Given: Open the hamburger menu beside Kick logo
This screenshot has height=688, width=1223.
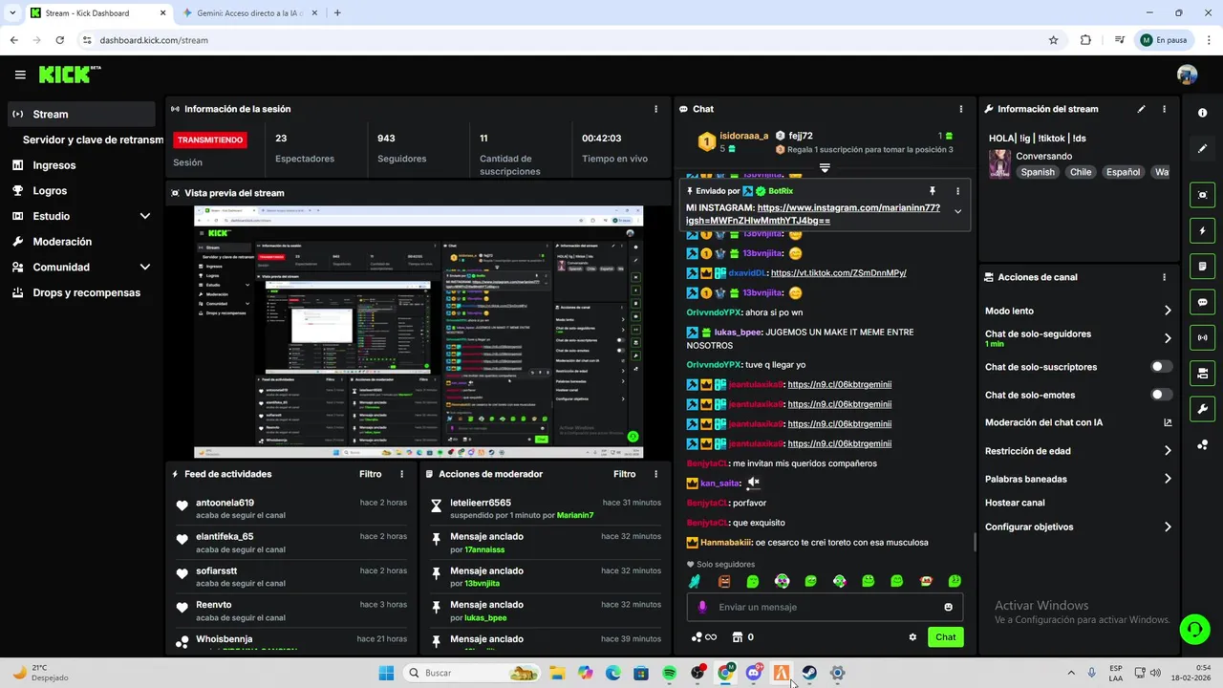Looking at the screenshot, I should click(x=20, y=75).
